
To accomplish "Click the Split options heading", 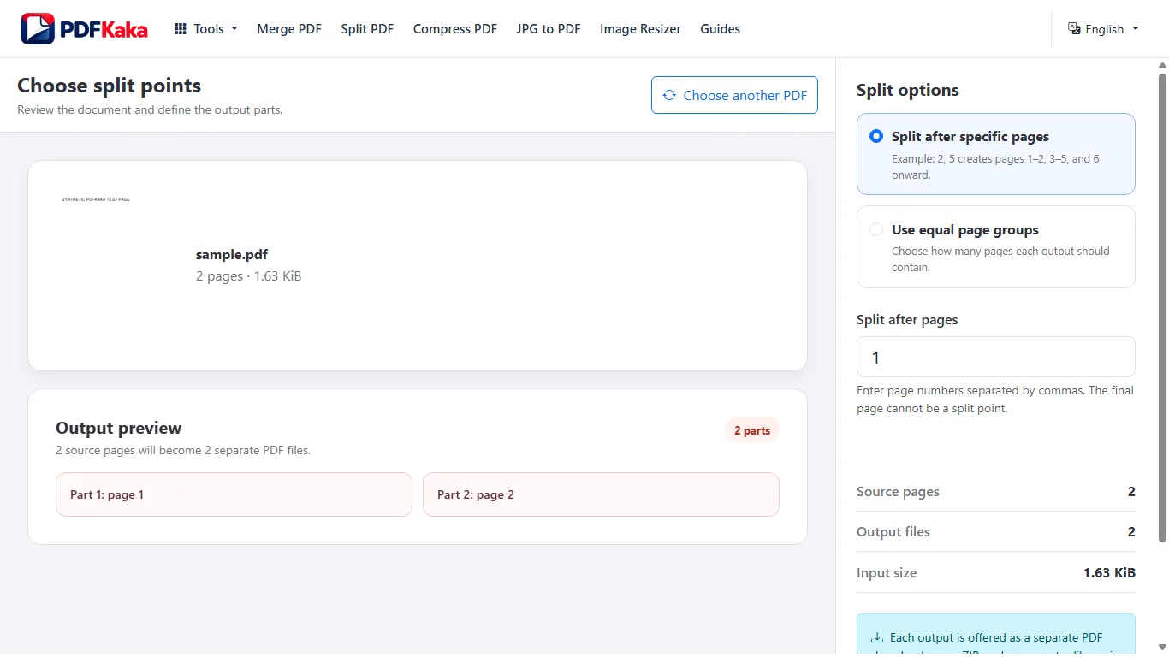I will [907, 91].
